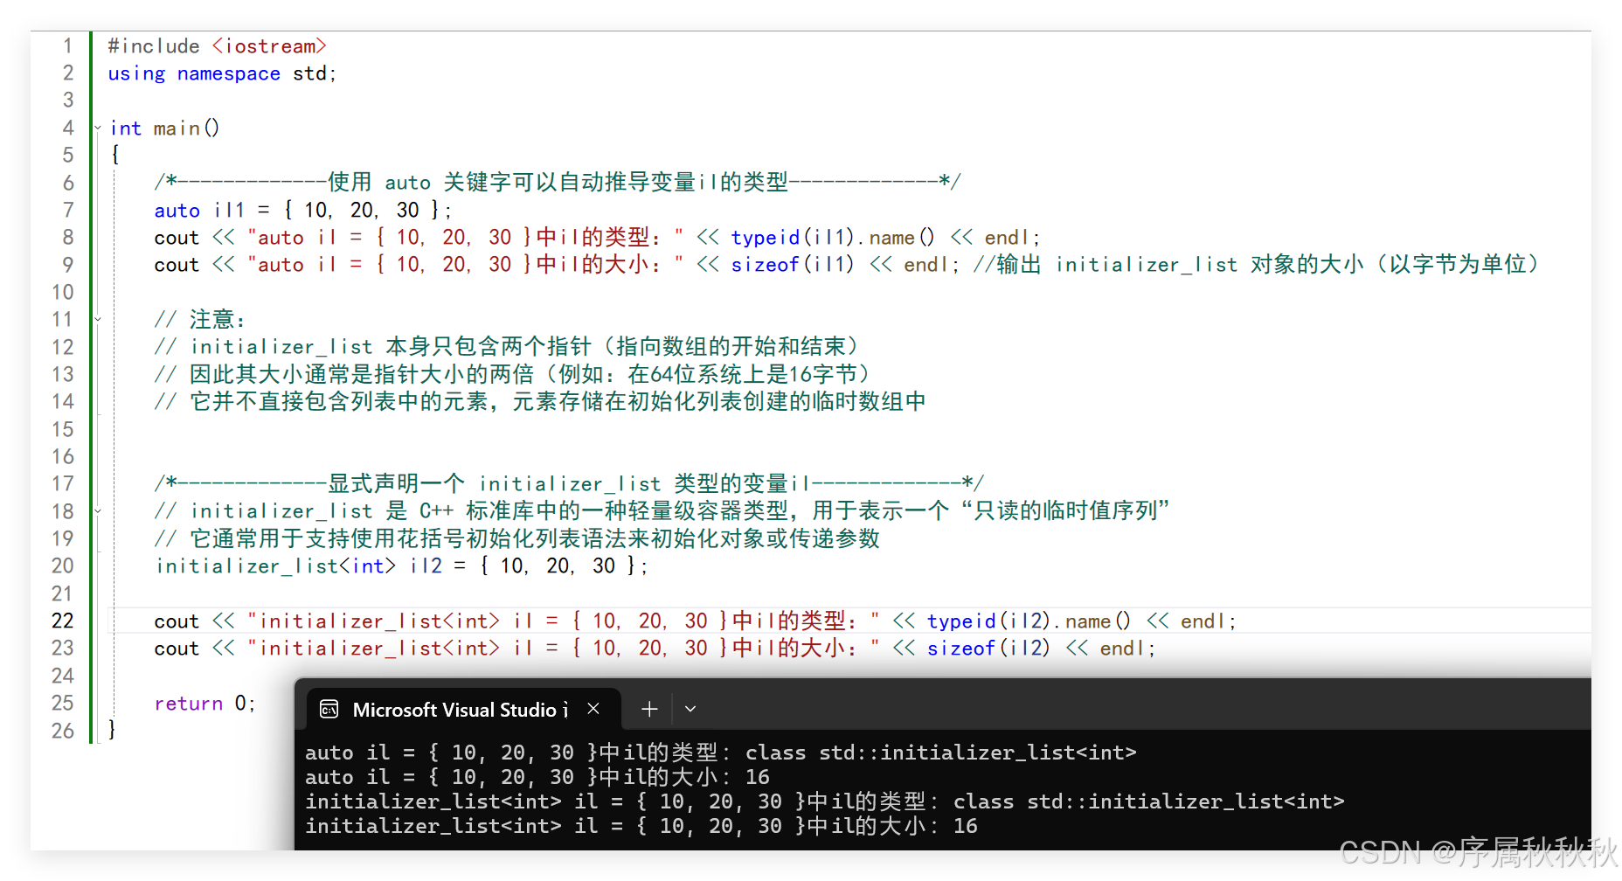Click typeid keyword on line 8
Screen dimensions: 1622x881
click(x=765, y=238)
